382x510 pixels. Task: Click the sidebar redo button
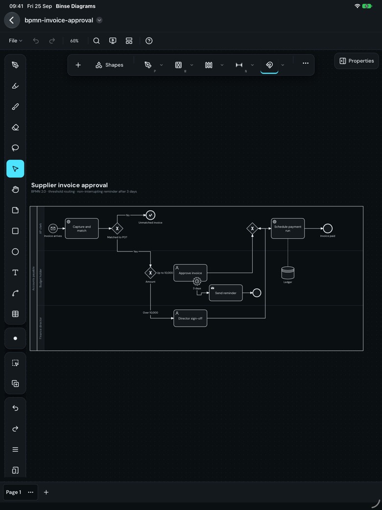click(15, 429)
